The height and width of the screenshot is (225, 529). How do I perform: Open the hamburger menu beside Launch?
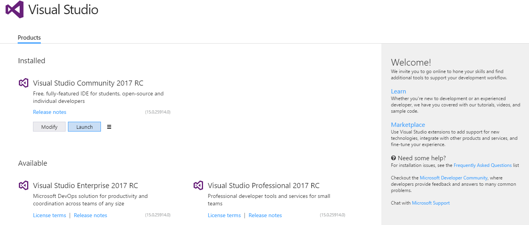(x=109, y=127)
